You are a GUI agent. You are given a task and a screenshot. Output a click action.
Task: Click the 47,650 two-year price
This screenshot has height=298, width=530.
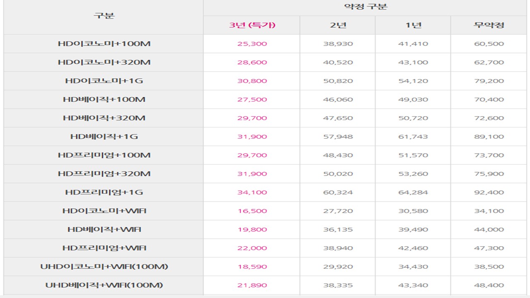coord(338,118)
